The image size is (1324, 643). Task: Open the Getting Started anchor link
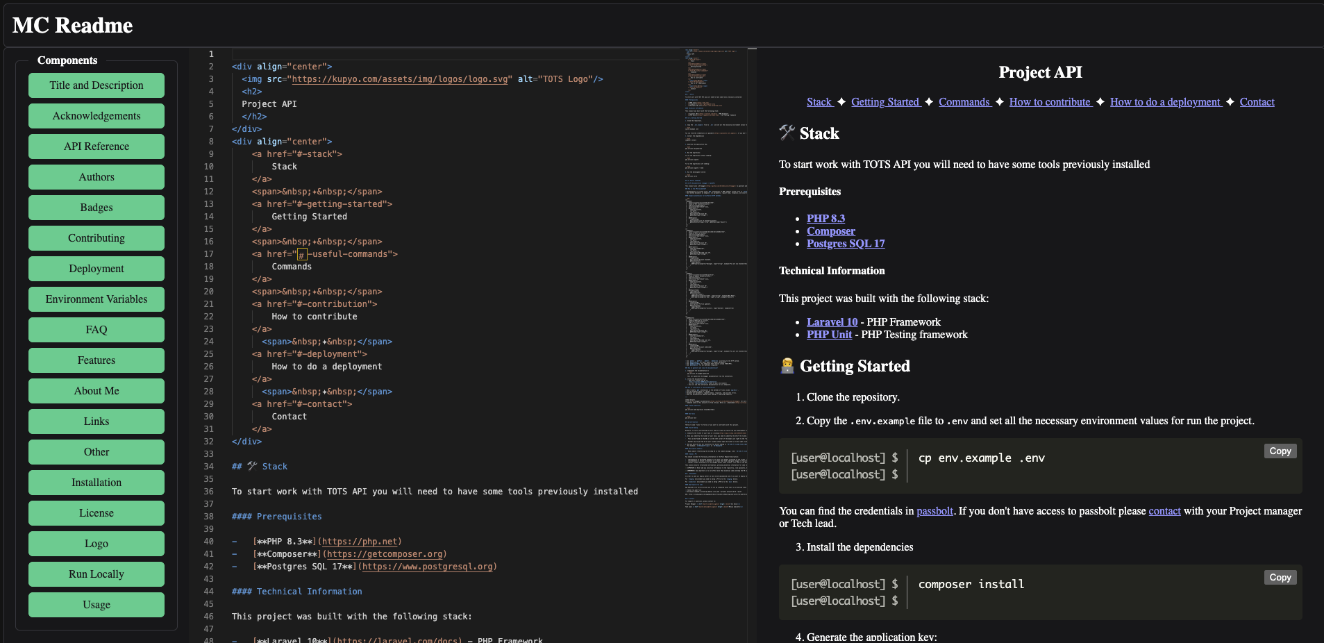tap(885, 102)
